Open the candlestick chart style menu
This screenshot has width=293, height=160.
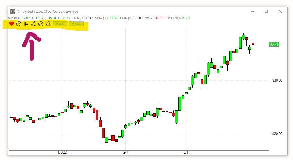26,24
